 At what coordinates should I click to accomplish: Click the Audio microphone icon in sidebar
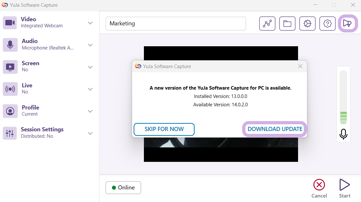10,45
